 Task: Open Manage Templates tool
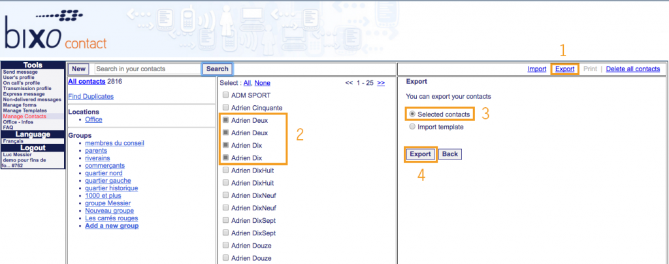[24, 111]
